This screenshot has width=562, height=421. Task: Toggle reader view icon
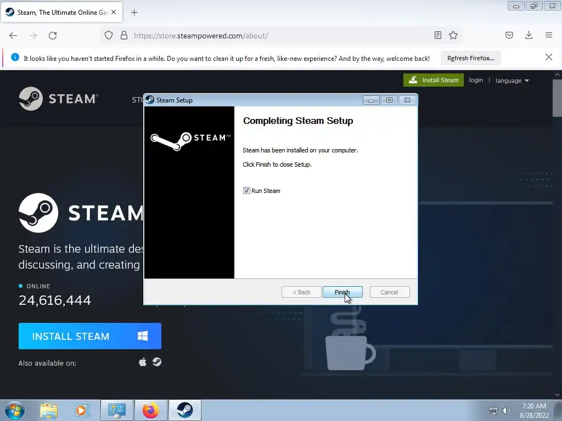(437, 35)
